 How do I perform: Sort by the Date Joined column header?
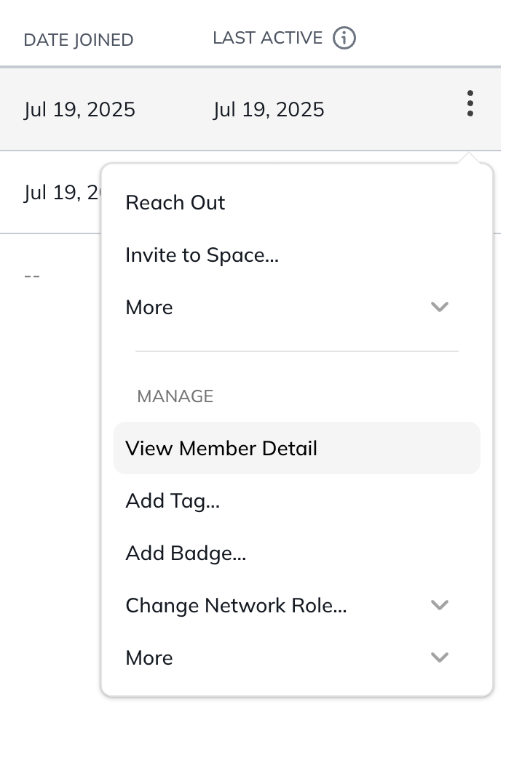(79, 40)
